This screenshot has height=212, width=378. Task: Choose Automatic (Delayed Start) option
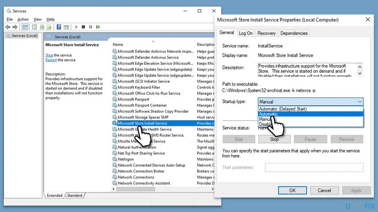[x=310, y=109]
